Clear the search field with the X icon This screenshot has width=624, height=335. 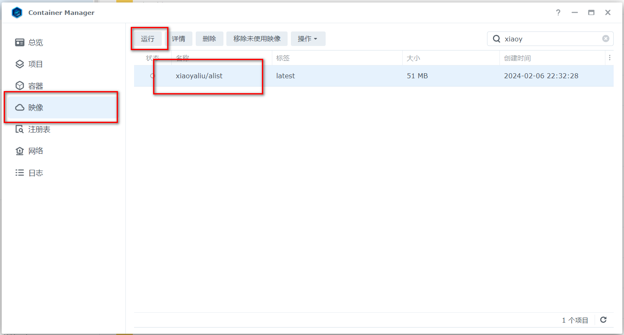click(x=605, y=39)
